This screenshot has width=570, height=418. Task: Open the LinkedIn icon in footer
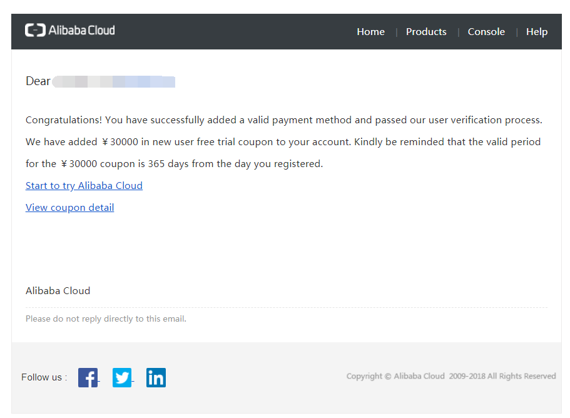click(x=156, y=377)
